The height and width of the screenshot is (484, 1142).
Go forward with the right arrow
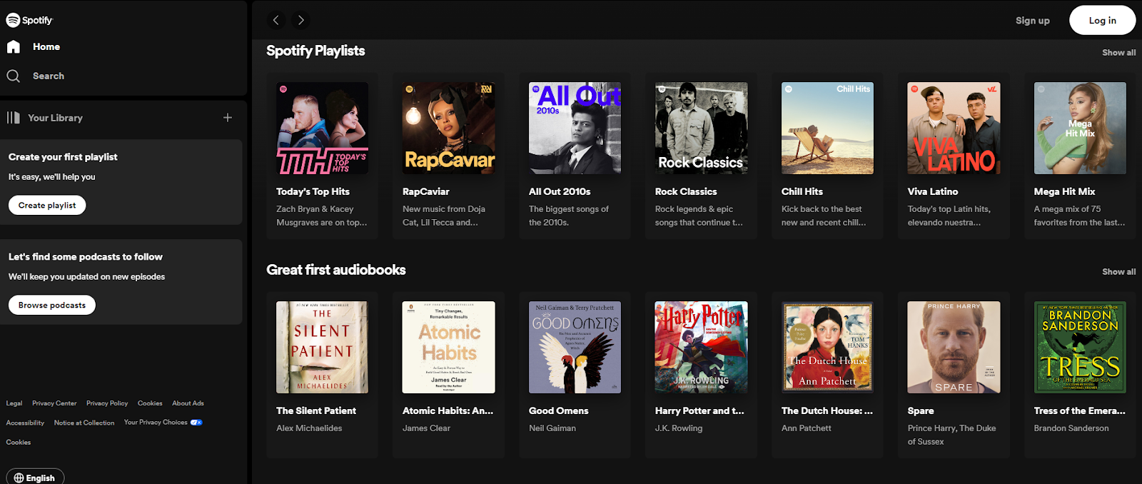click(301, 20)
